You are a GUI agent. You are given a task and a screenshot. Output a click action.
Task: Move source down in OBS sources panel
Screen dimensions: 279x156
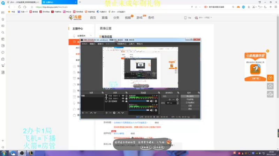(123, 113)
